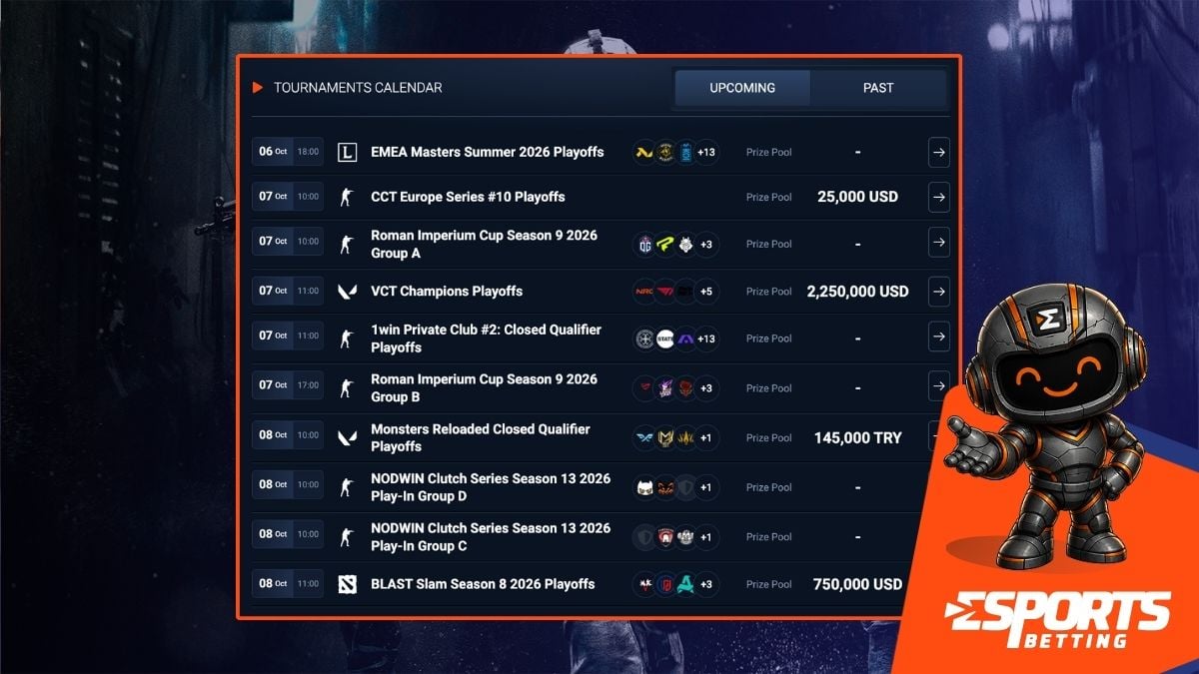The image size is (1199, 674).
Task: Click the 06 Oct 18:00 date box
Action: 288,152
